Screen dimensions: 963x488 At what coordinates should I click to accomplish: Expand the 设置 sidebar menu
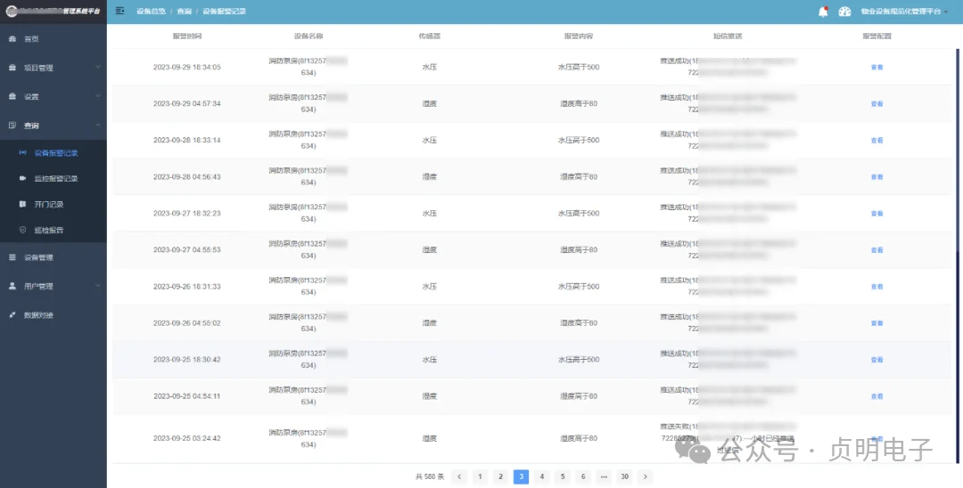tap(53, 96)
